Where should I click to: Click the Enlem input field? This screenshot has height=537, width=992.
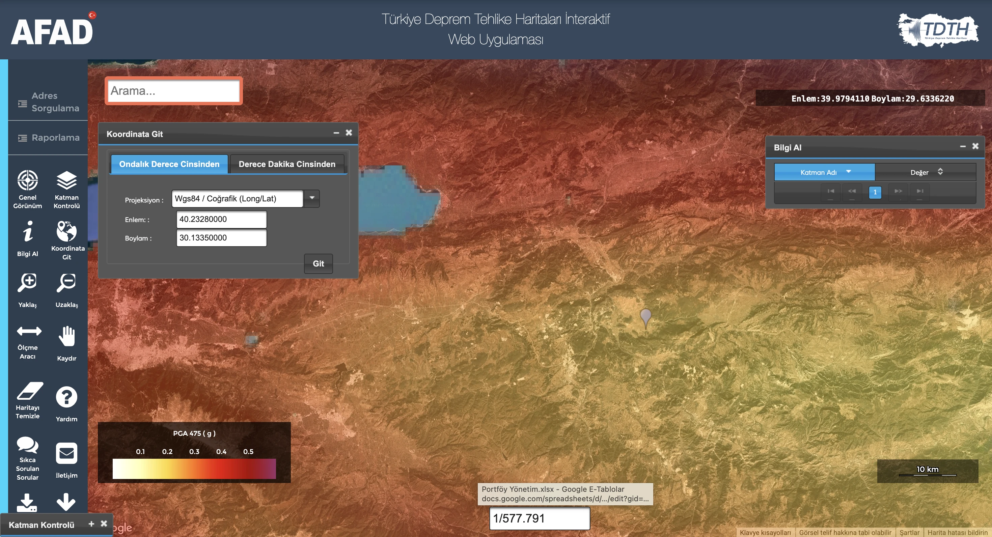tap(221, 219)
